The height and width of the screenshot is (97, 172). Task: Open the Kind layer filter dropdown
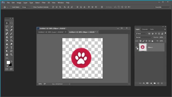141,34
